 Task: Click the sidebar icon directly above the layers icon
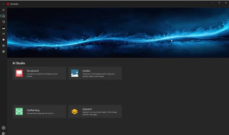(3, 34)
